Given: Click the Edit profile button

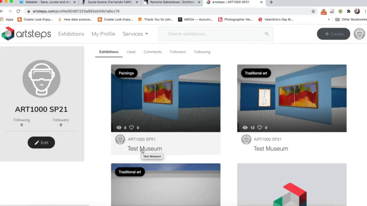Looking at the screenshot, I should (x=41, y=142).
